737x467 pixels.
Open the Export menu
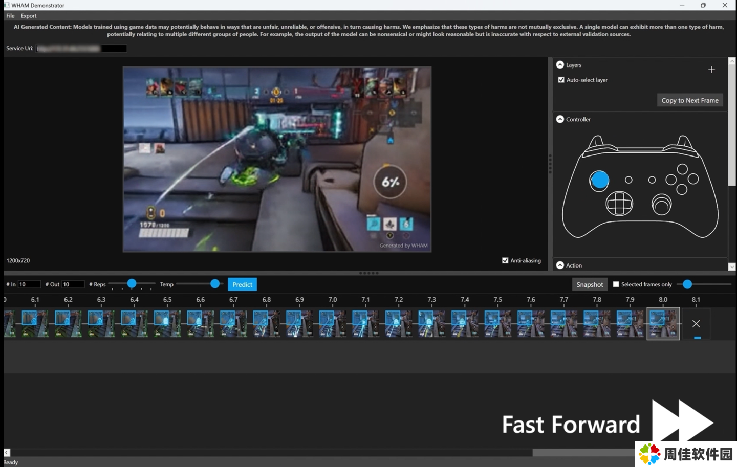click(29, 16)
